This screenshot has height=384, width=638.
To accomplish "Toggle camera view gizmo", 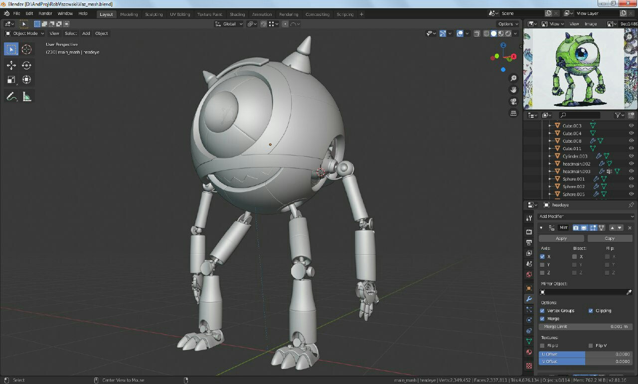I will 513,102.
